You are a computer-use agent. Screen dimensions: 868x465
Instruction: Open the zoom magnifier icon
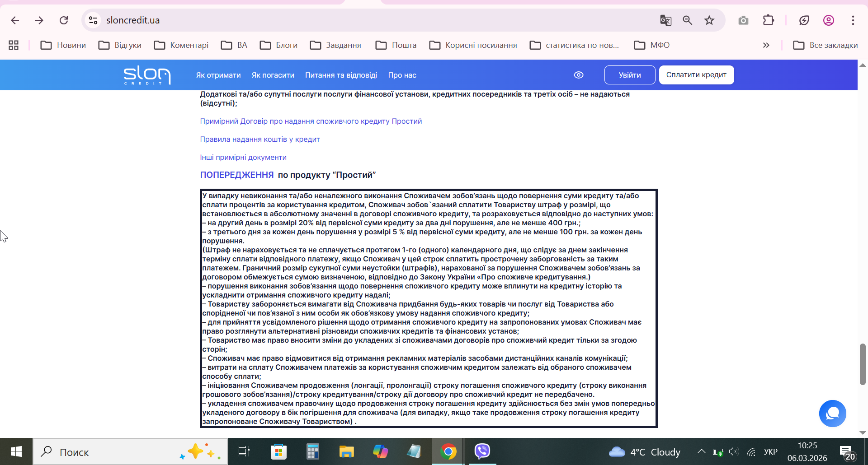(x=687, y=20)
